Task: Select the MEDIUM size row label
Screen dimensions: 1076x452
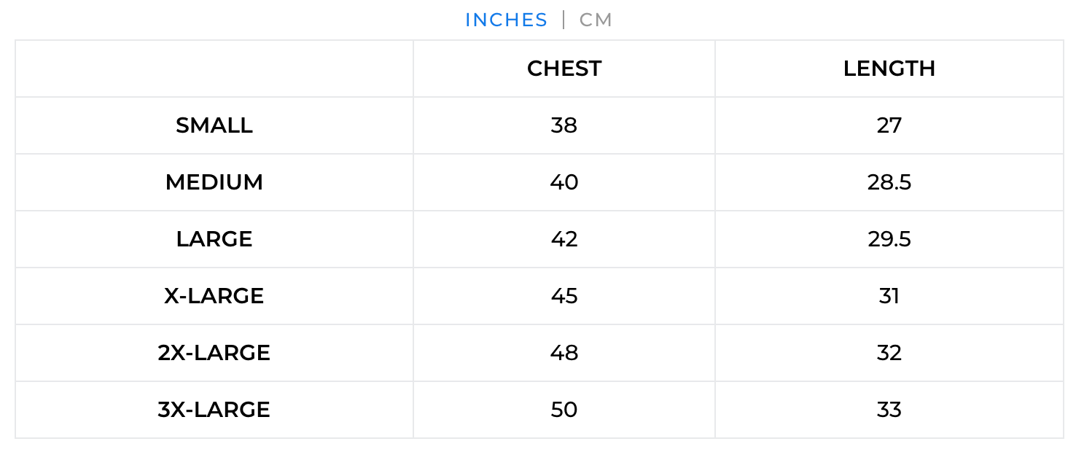Action: coord(214,182)
